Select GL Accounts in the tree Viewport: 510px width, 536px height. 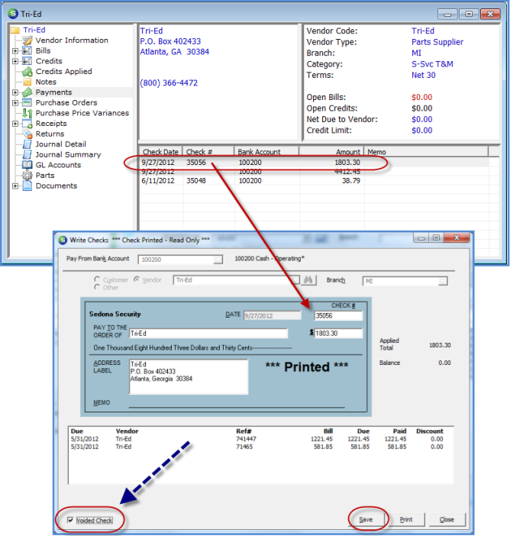pos(59,165)
